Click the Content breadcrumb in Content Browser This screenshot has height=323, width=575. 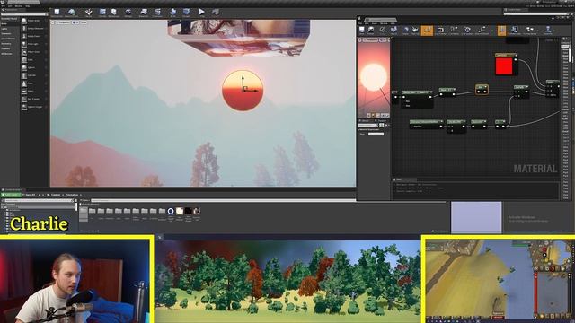[56, 195]
